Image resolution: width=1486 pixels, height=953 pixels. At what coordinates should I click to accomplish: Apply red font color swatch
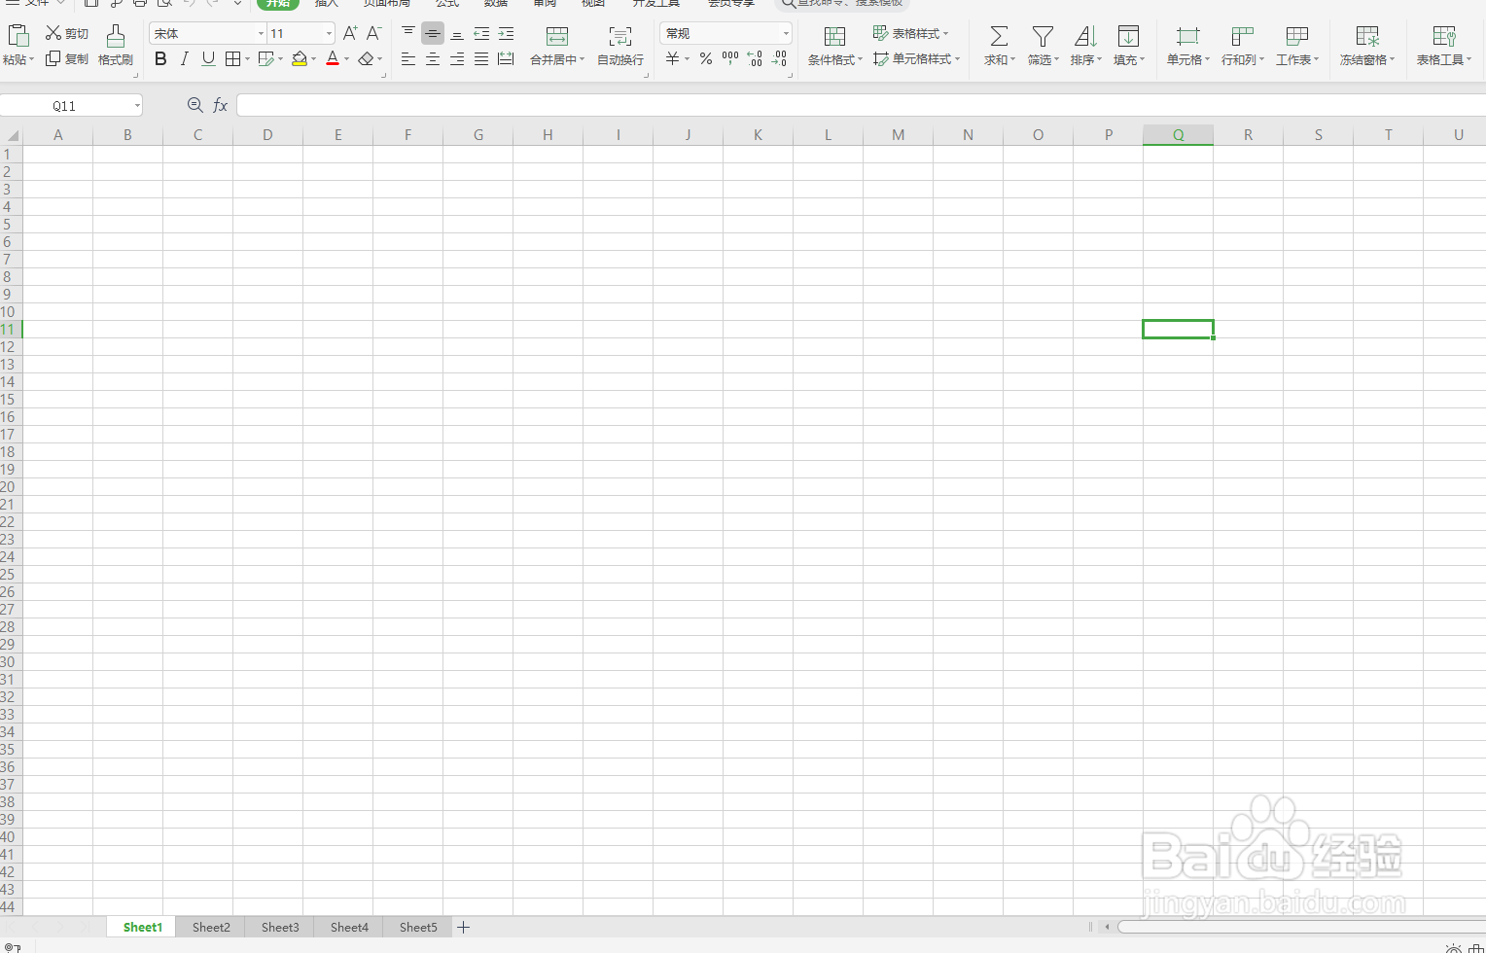click(x=333, y=59)
